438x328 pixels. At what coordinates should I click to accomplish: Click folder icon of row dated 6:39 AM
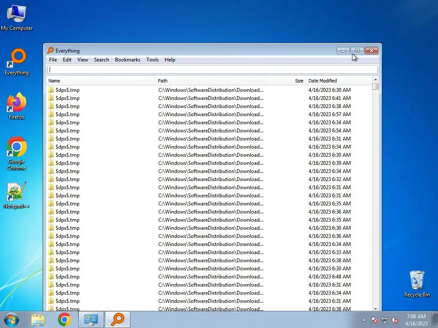pos(51,163)
